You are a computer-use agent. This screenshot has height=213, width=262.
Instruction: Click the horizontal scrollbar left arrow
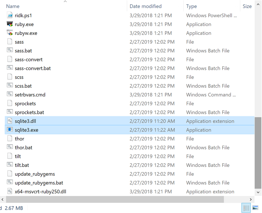(x=2, y=199)
